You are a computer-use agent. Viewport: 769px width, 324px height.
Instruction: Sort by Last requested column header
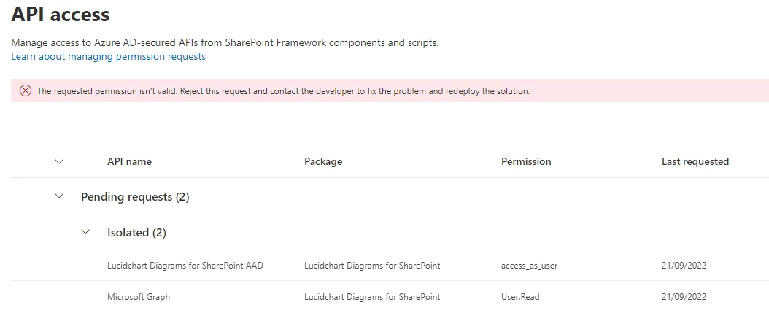coord(695,161)
